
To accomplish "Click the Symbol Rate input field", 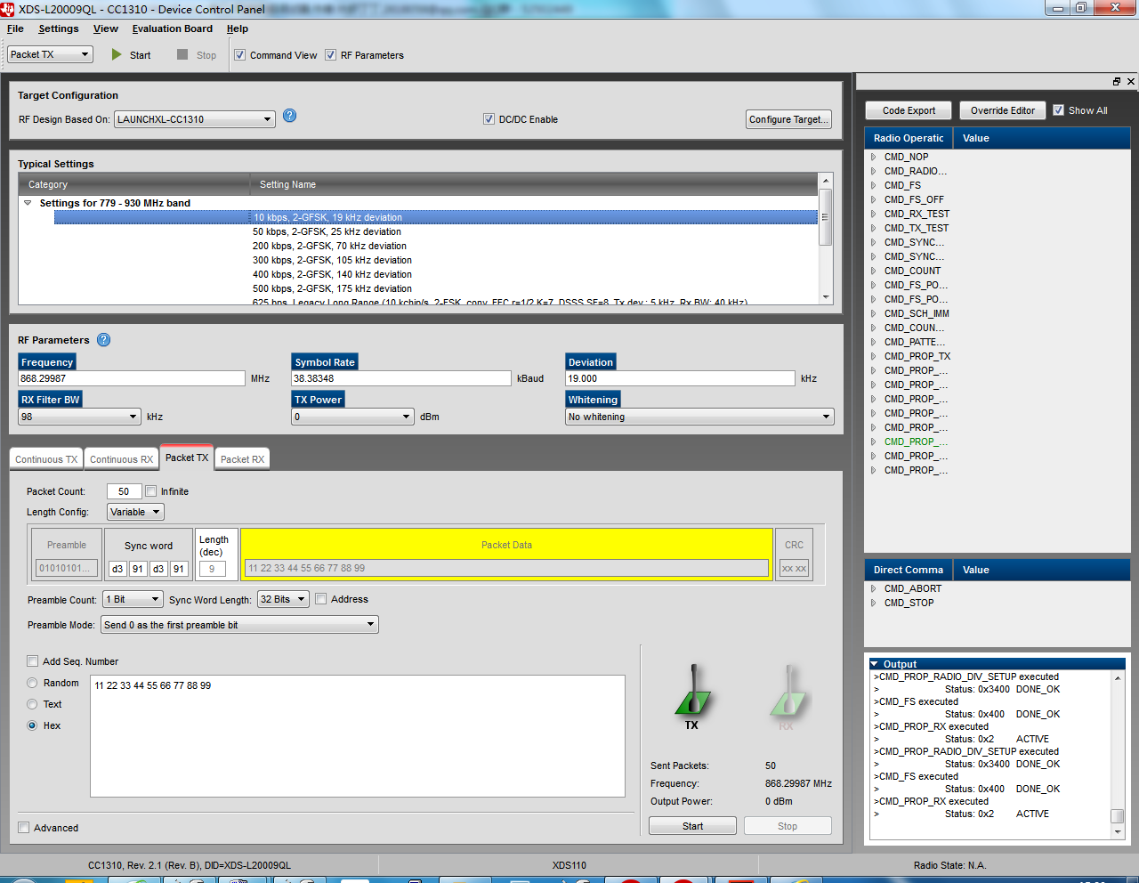I will 401,378.
